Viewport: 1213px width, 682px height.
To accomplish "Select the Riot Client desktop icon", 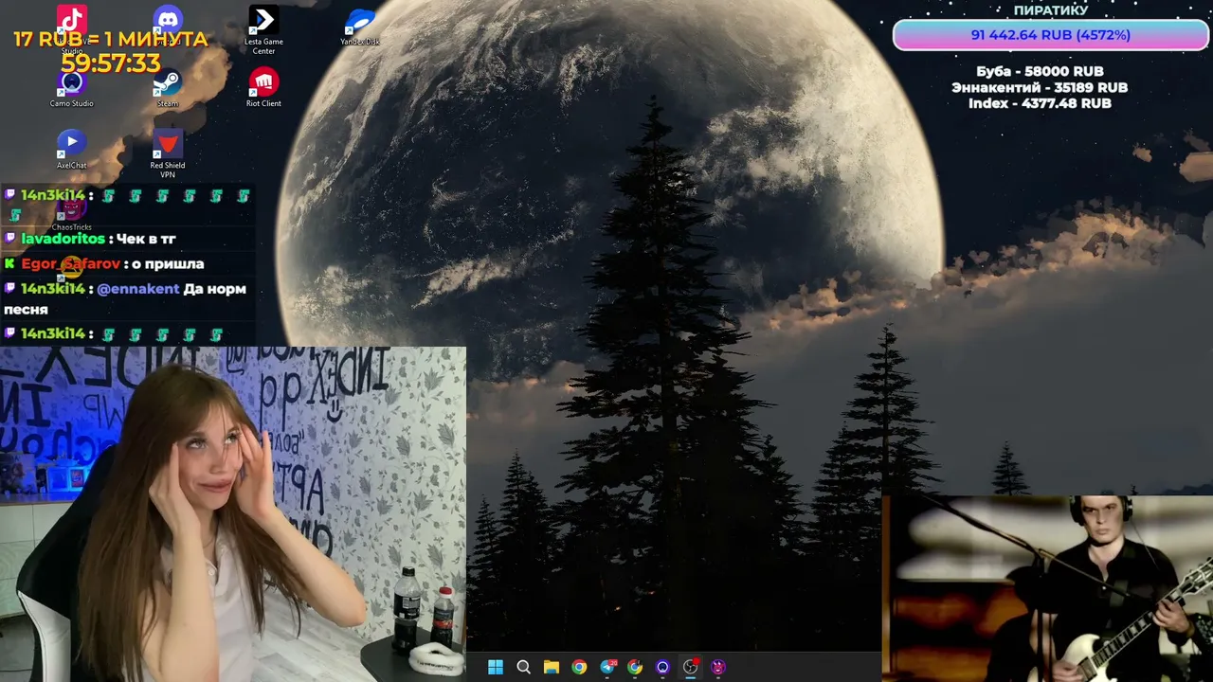I will pos(263,87).
